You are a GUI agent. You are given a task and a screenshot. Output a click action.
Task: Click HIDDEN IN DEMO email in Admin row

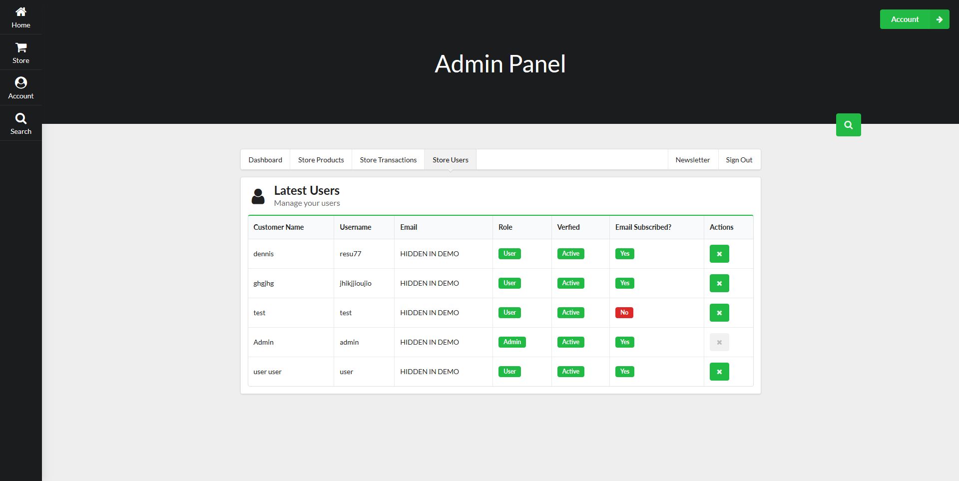coord(430,342)
